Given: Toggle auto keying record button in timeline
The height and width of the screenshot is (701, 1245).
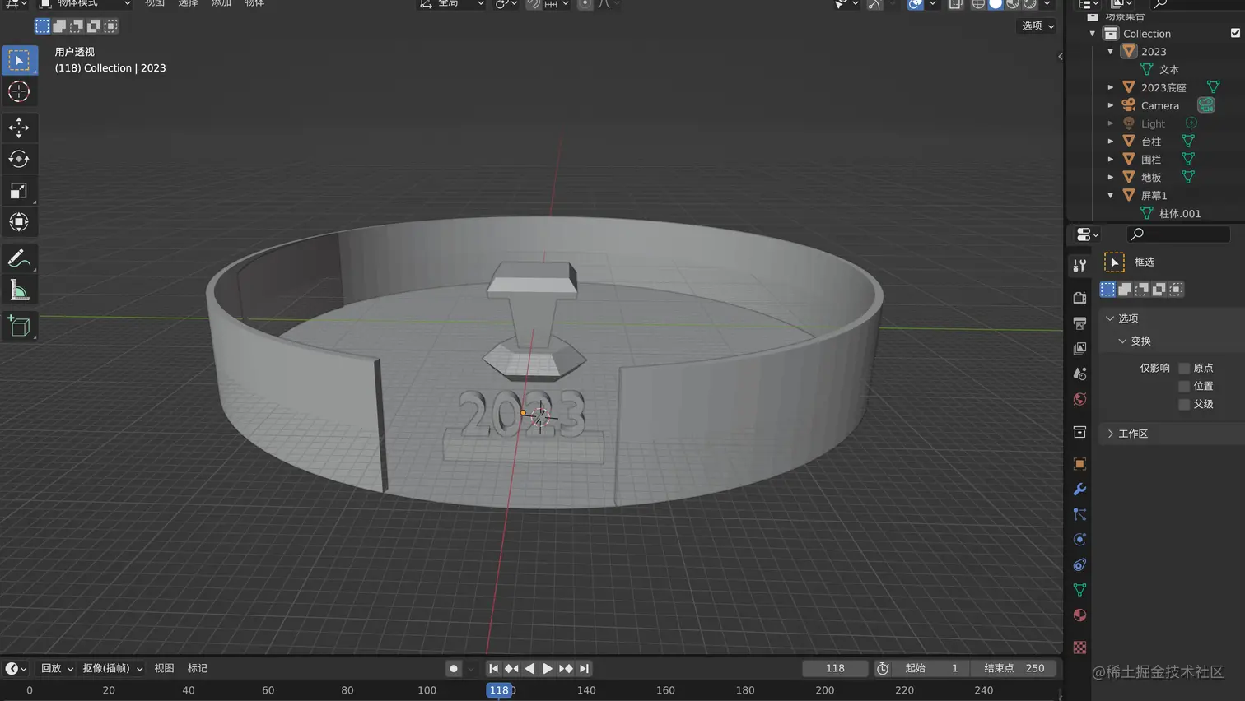Looking at the screenshot, I should coord(453,669).
